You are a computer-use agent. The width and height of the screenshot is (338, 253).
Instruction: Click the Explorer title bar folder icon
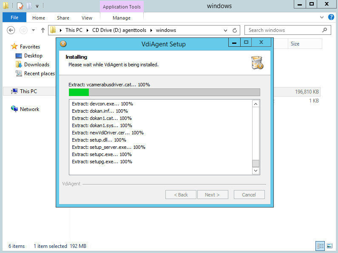tap(6, 6)
